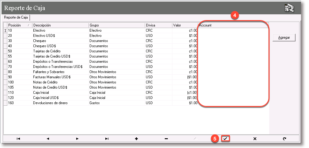309x148 pixels.
Task: Click 'Documentos' group in row 30
Action: coord(117,41)
